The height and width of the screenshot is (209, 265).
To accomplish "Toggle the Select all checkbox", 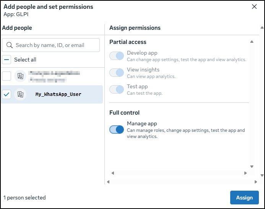I will (7, 60).
